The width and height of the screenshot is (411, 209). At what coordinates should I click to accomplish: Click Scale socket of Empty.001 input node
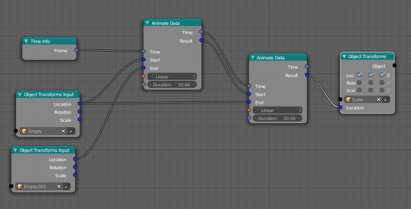click(x=75, y=175)
